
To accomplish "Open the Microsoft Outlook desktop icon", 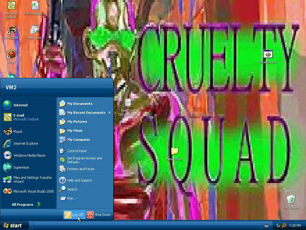I will point(11,10).
